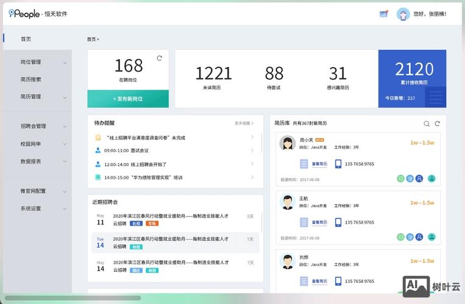
Task: Open 岗位管理 in the sidebar
Action: coord(31,62)
